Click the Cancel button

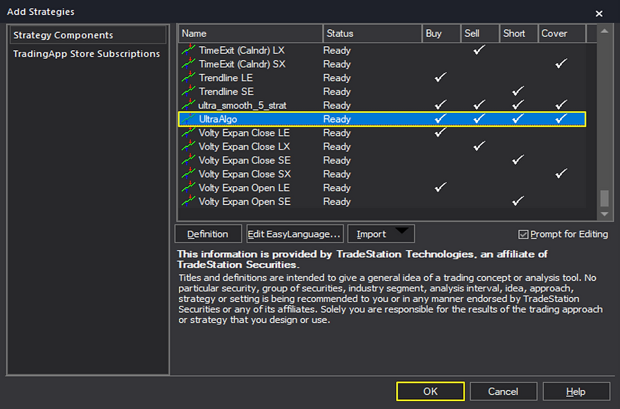503,391
